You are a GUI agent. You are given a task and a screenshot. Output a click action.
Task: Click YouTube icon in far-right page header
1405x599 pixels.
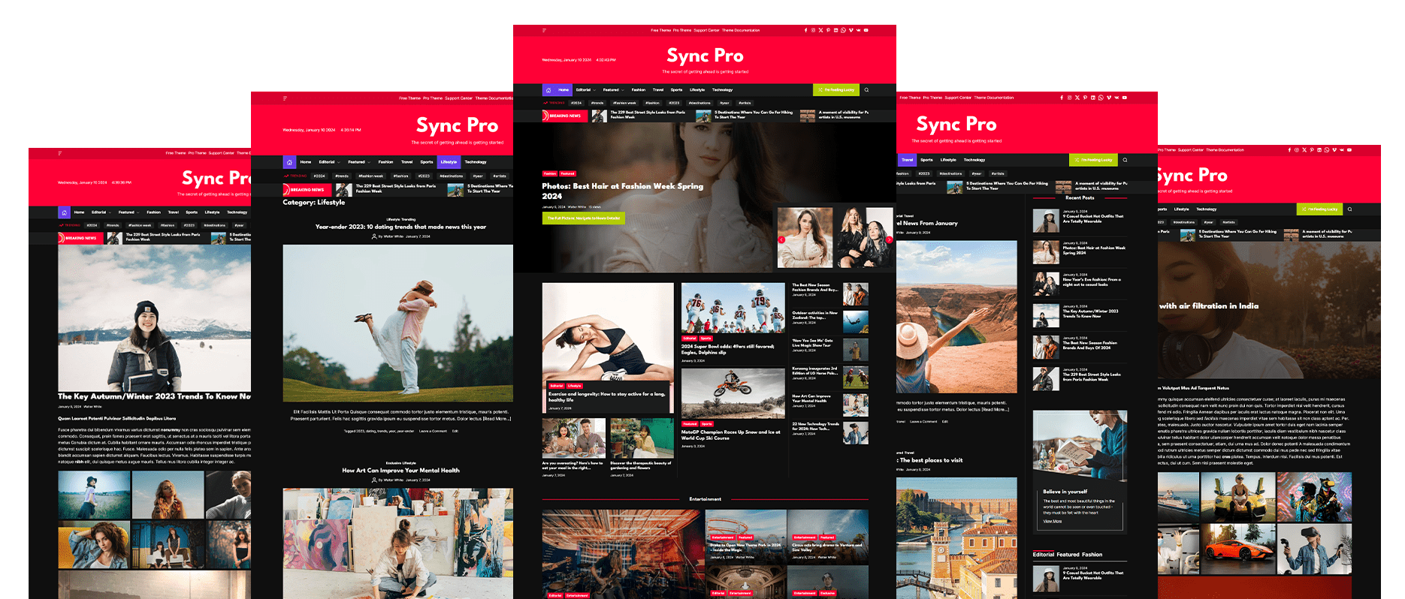click(1349, 149)
